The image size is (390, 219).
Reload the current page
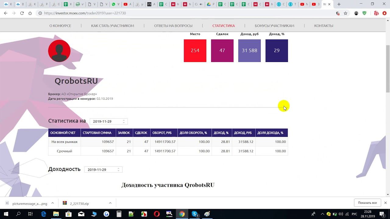pos(22,13)
